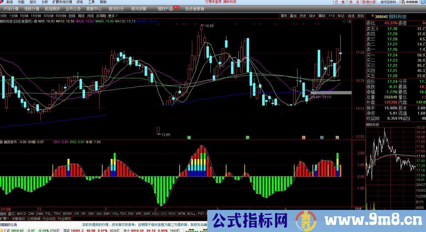Image resolution: width=426 pixels, height=232 pixels.
Task: Click the 榜 ranking marker on chart
Action: (337, 137)
